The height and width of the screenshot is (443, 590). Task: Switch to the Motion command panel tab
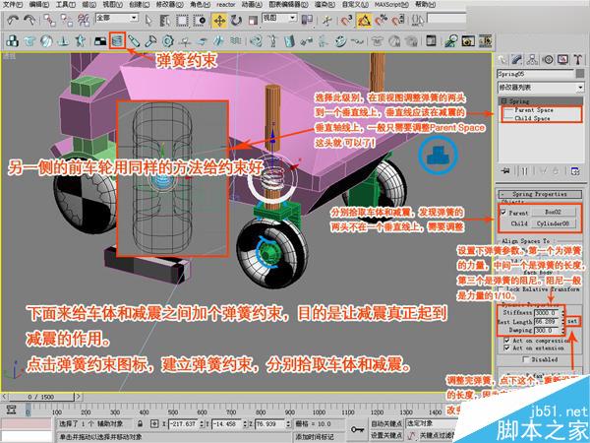pyautogui.click(x=548, y=59)
